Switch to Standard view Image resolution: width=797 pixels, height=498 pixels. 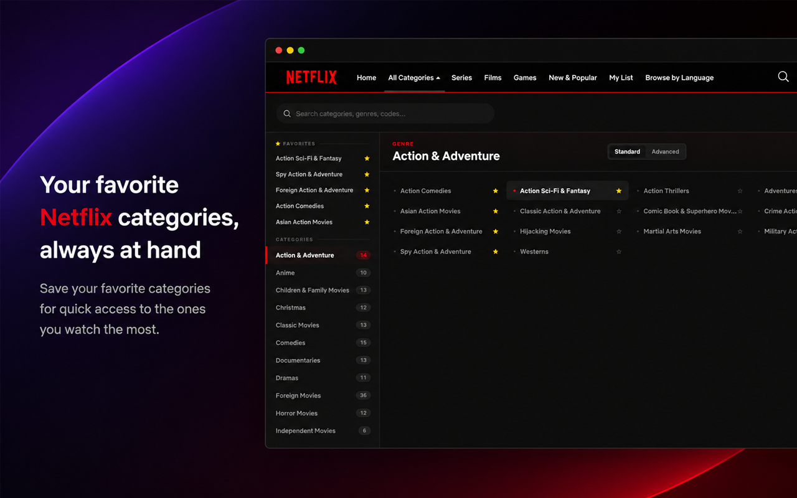(x=627, y=152)
